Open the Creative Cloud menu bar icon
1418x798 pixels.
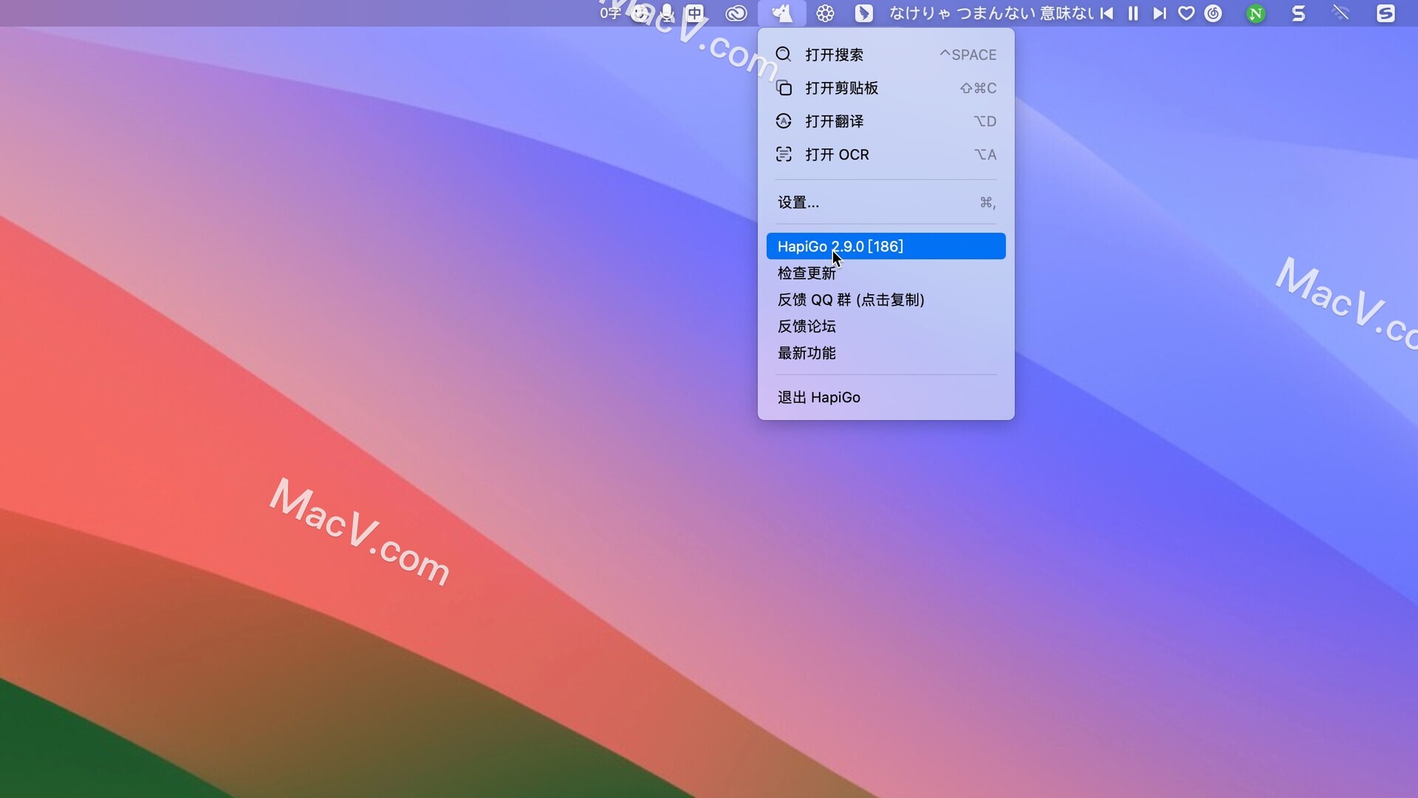click(736, 13)
